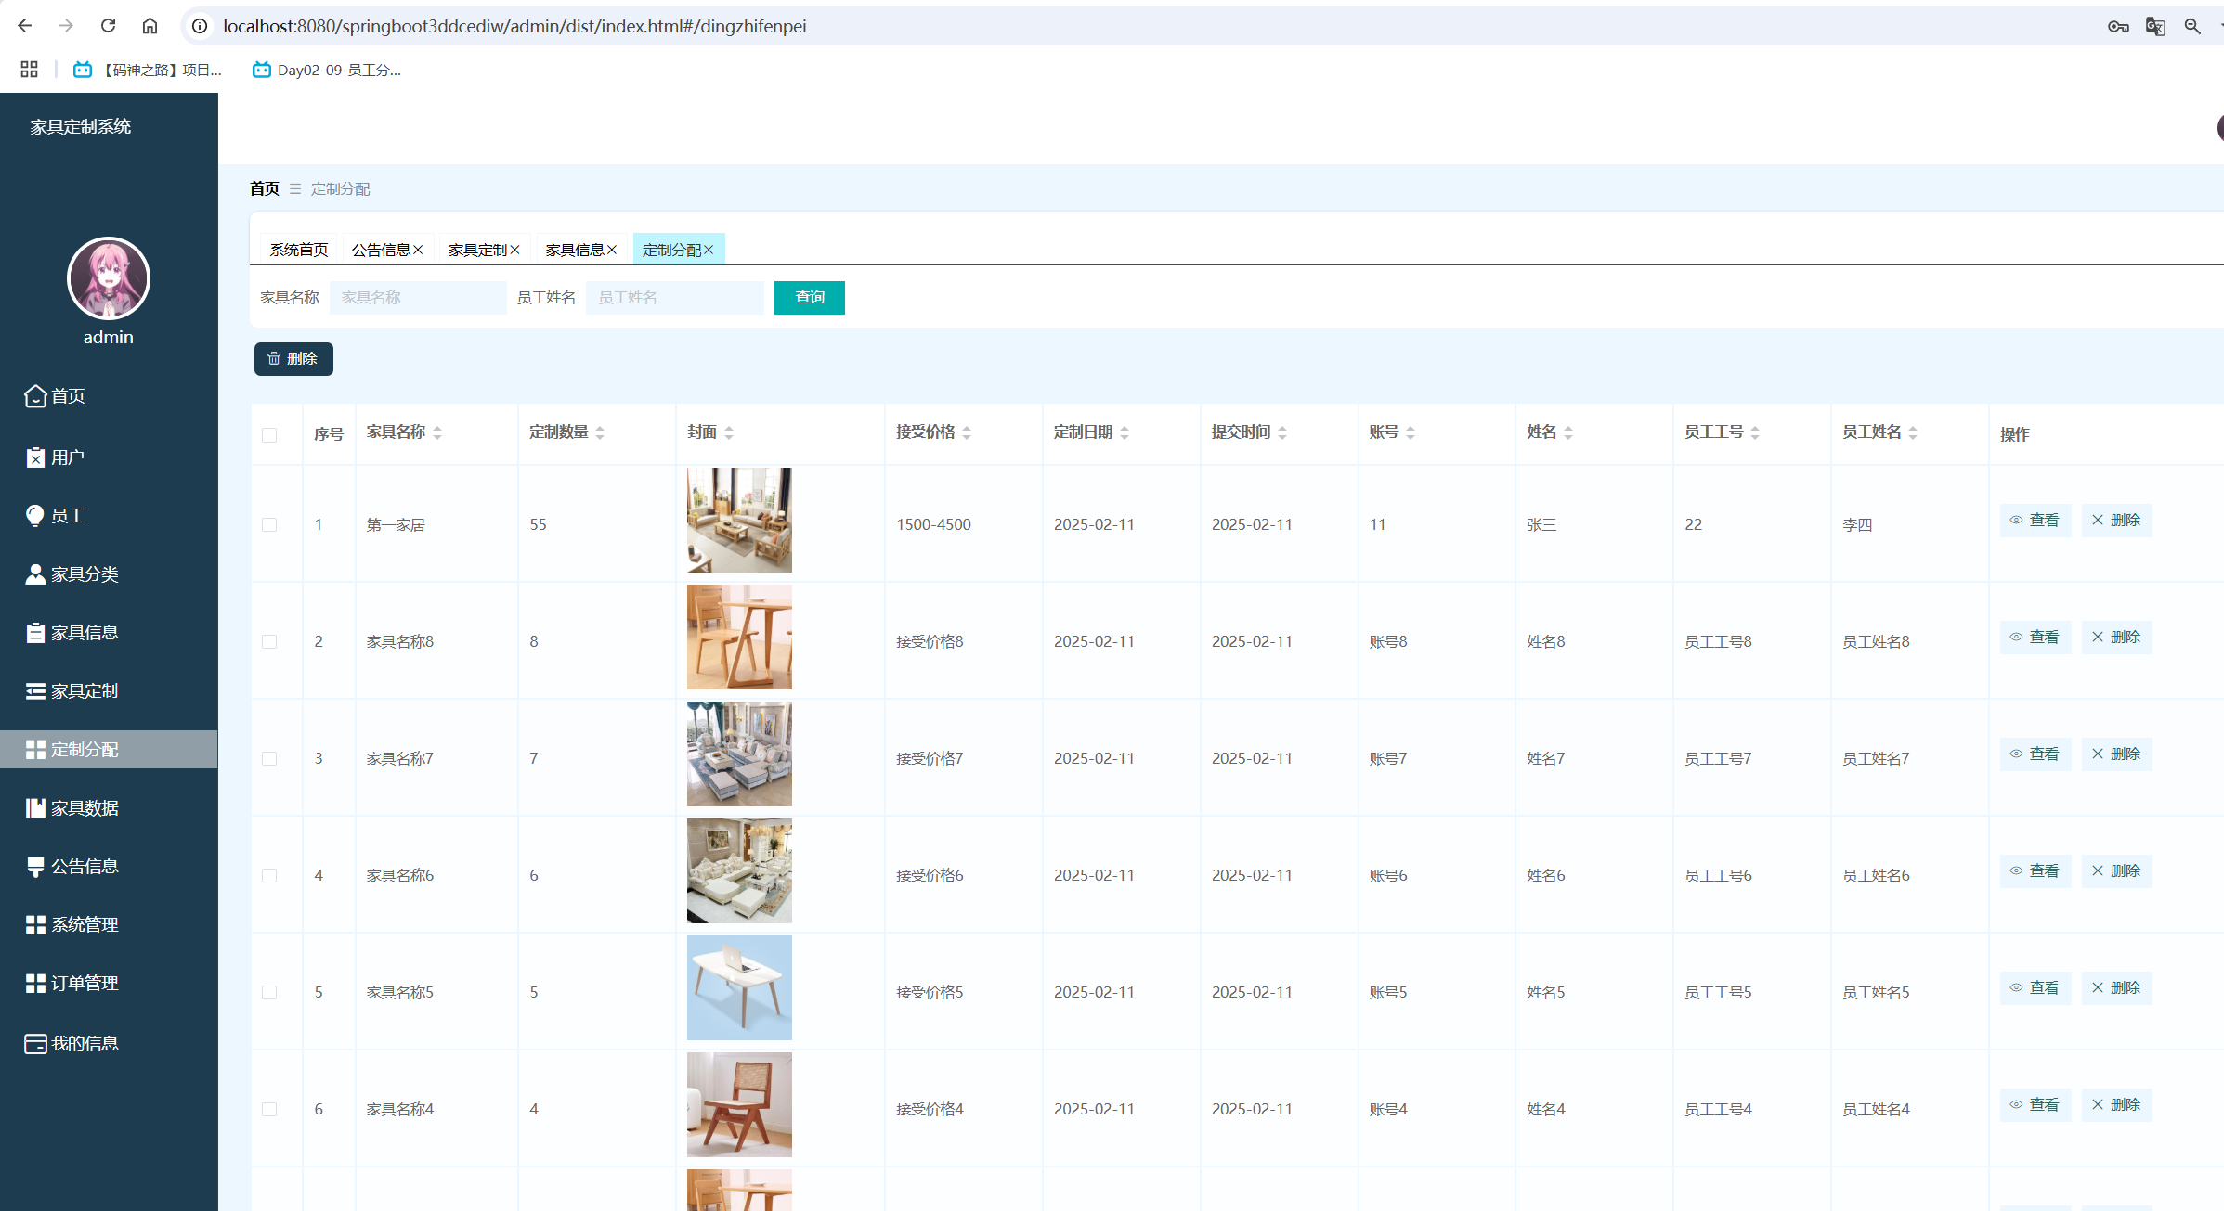Sort by 家具名称 column arrows
This screenshot has height=1211, width=2224.
[437, 432]
